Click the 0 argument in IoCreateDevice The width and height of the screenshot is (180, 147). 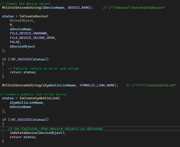[x=11, y=25]
